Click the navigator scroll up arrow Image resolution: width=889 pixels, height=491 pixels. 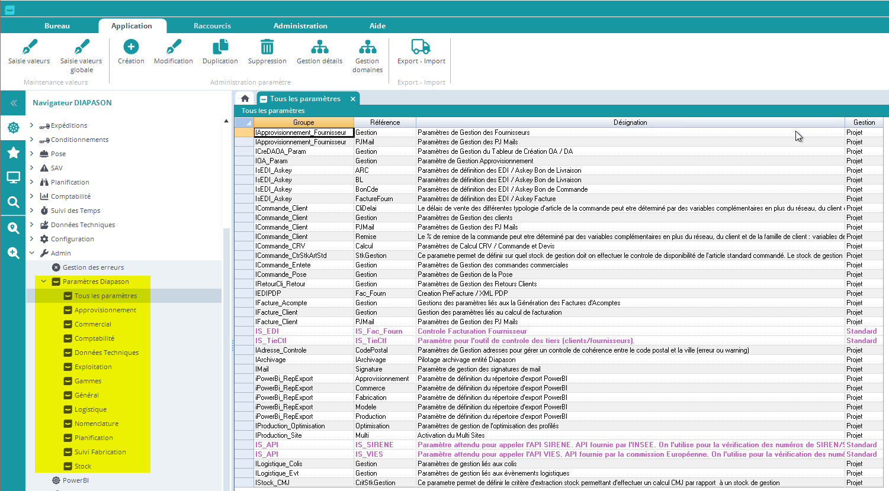click(x=226, y=121)
